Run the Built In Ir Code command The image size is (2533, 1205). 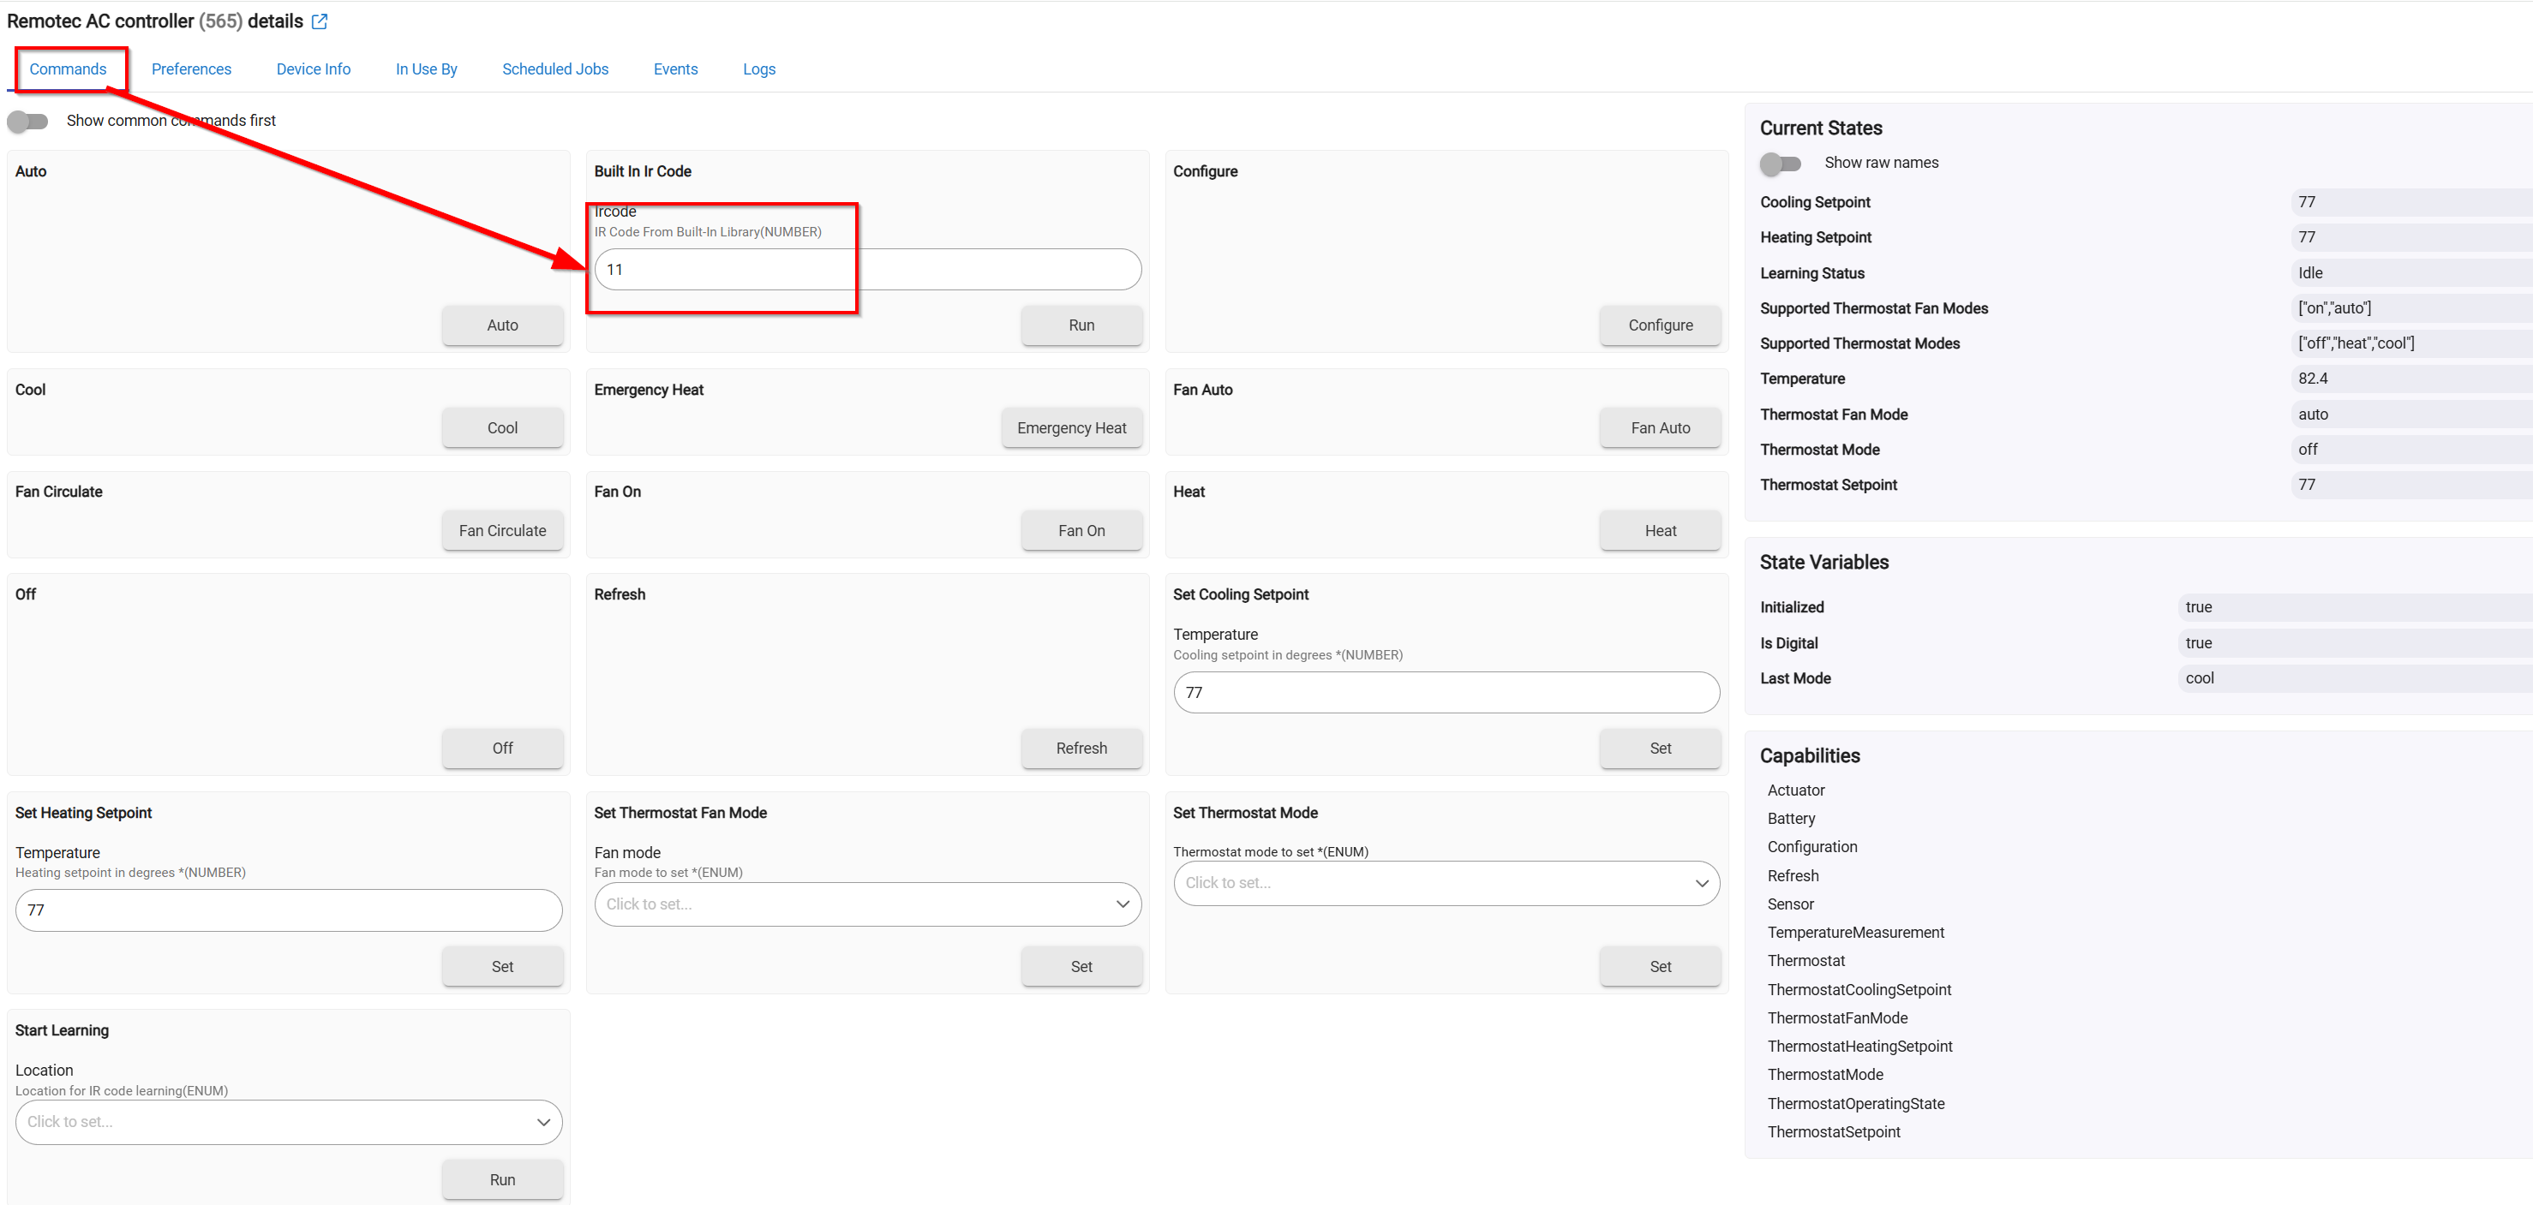[x=1081, y=325]
